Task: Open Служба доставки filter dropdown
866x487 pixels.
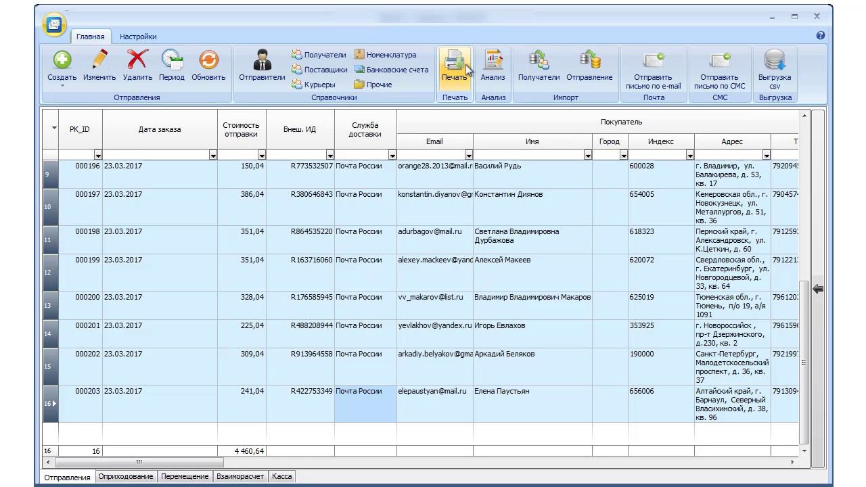Action: click(x=392, y=156)
